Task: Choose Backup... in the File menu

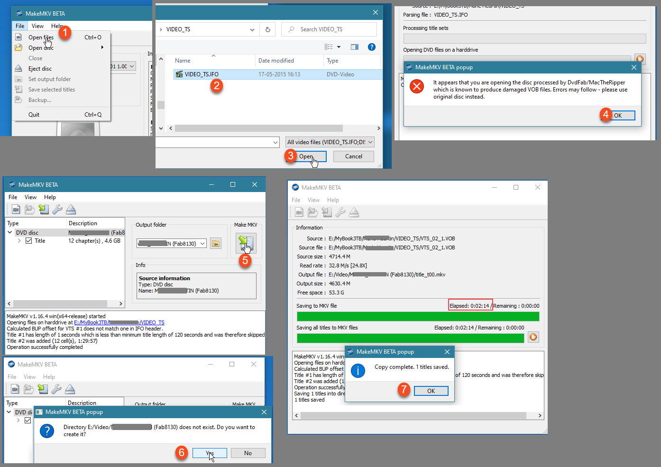Action: pyautogui.click(x=62, y=100)
